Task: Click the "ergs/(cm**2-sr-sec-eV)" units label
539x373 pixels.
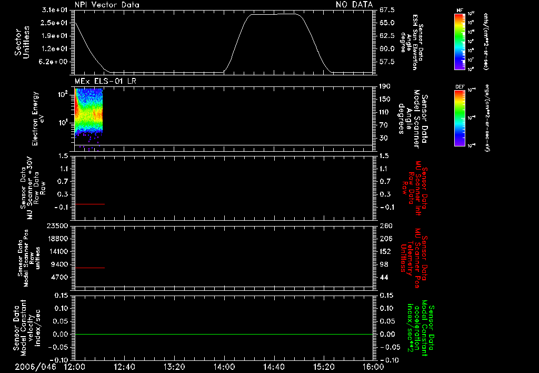Action: [x=487, y=118]
